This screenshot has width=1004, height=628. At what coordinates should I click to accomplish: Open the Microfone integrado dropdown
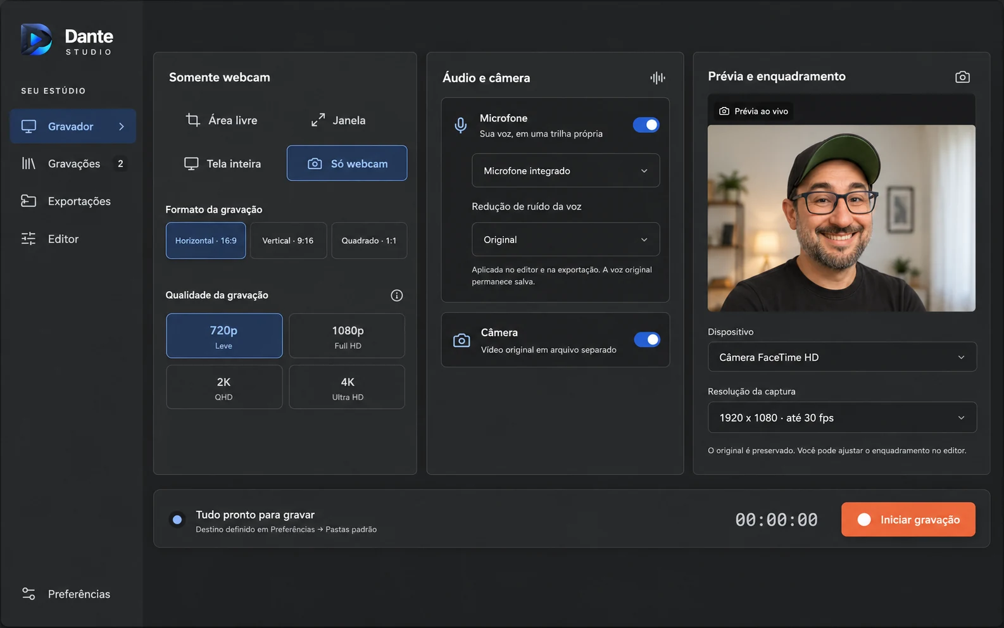point(566,171)
